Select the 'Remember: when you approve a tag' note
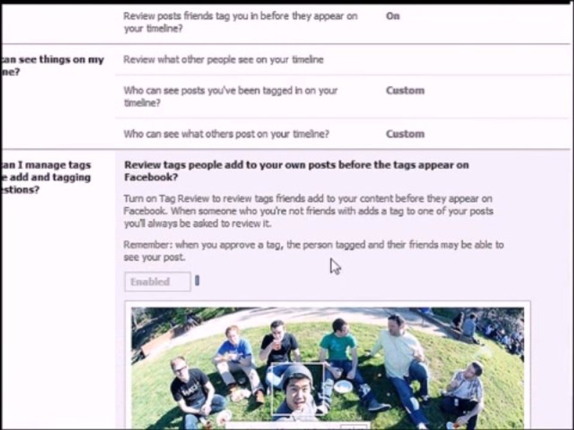Viewport: 574px width, 430px height. coord(313,251)
